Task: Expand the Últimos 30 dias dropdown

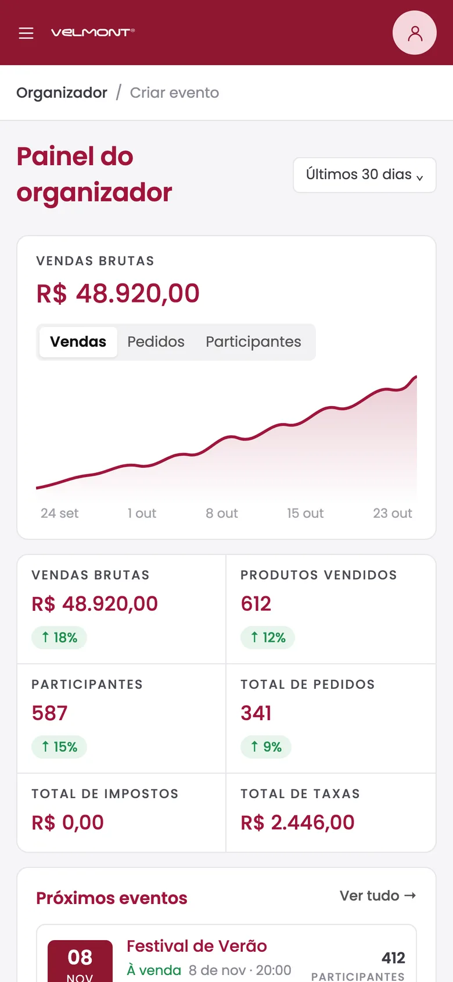Action: 365,175
